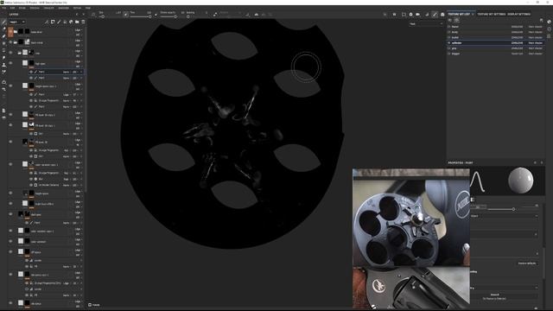Click the solo icon in Texture Set List
This screenshot has width=553, height=311.
(x=456, y=21)
